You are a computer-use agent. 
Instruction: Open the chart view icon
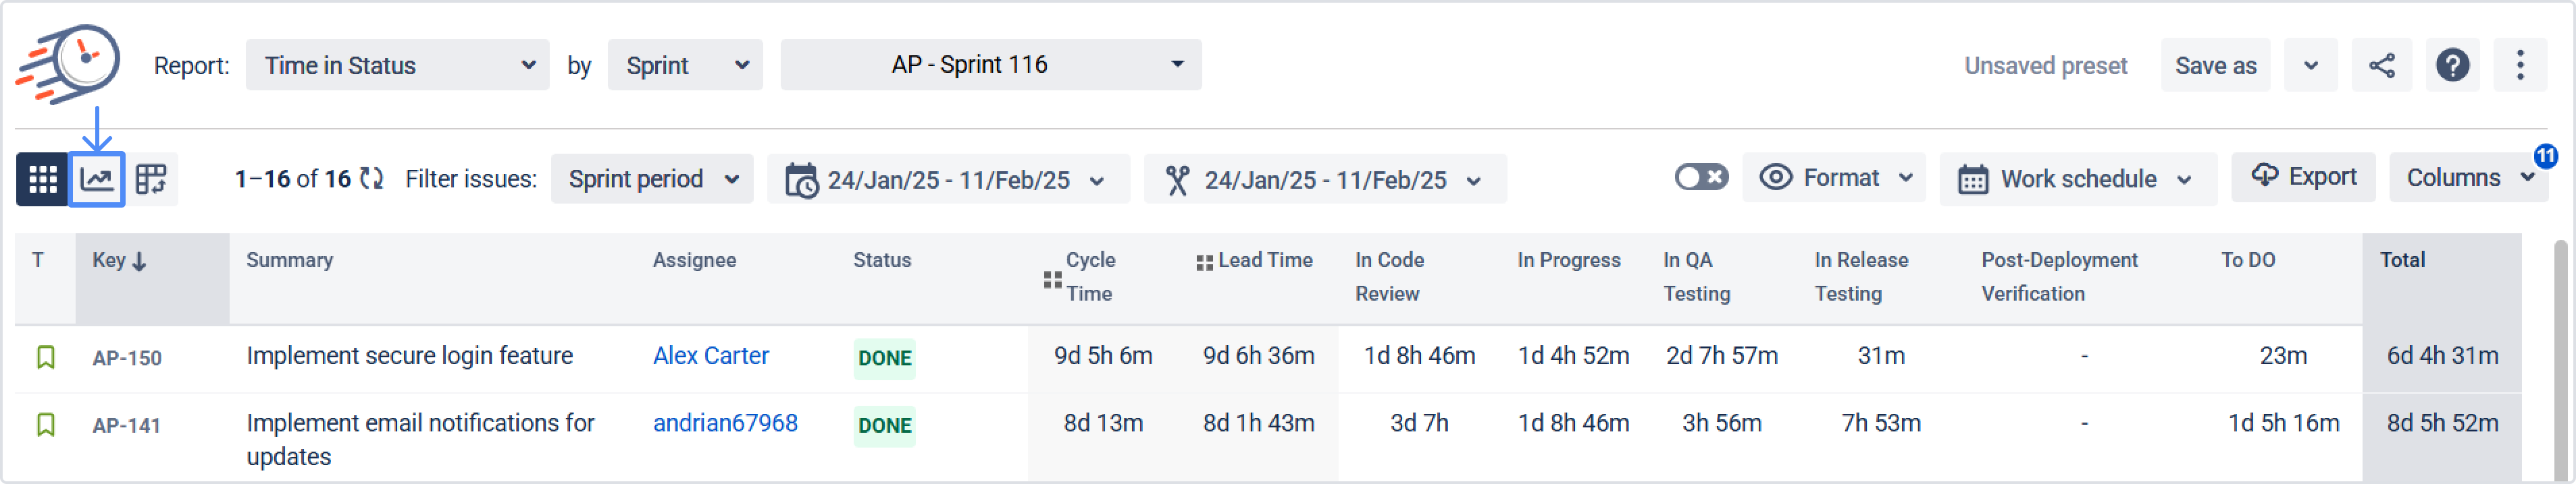[97, 179]
